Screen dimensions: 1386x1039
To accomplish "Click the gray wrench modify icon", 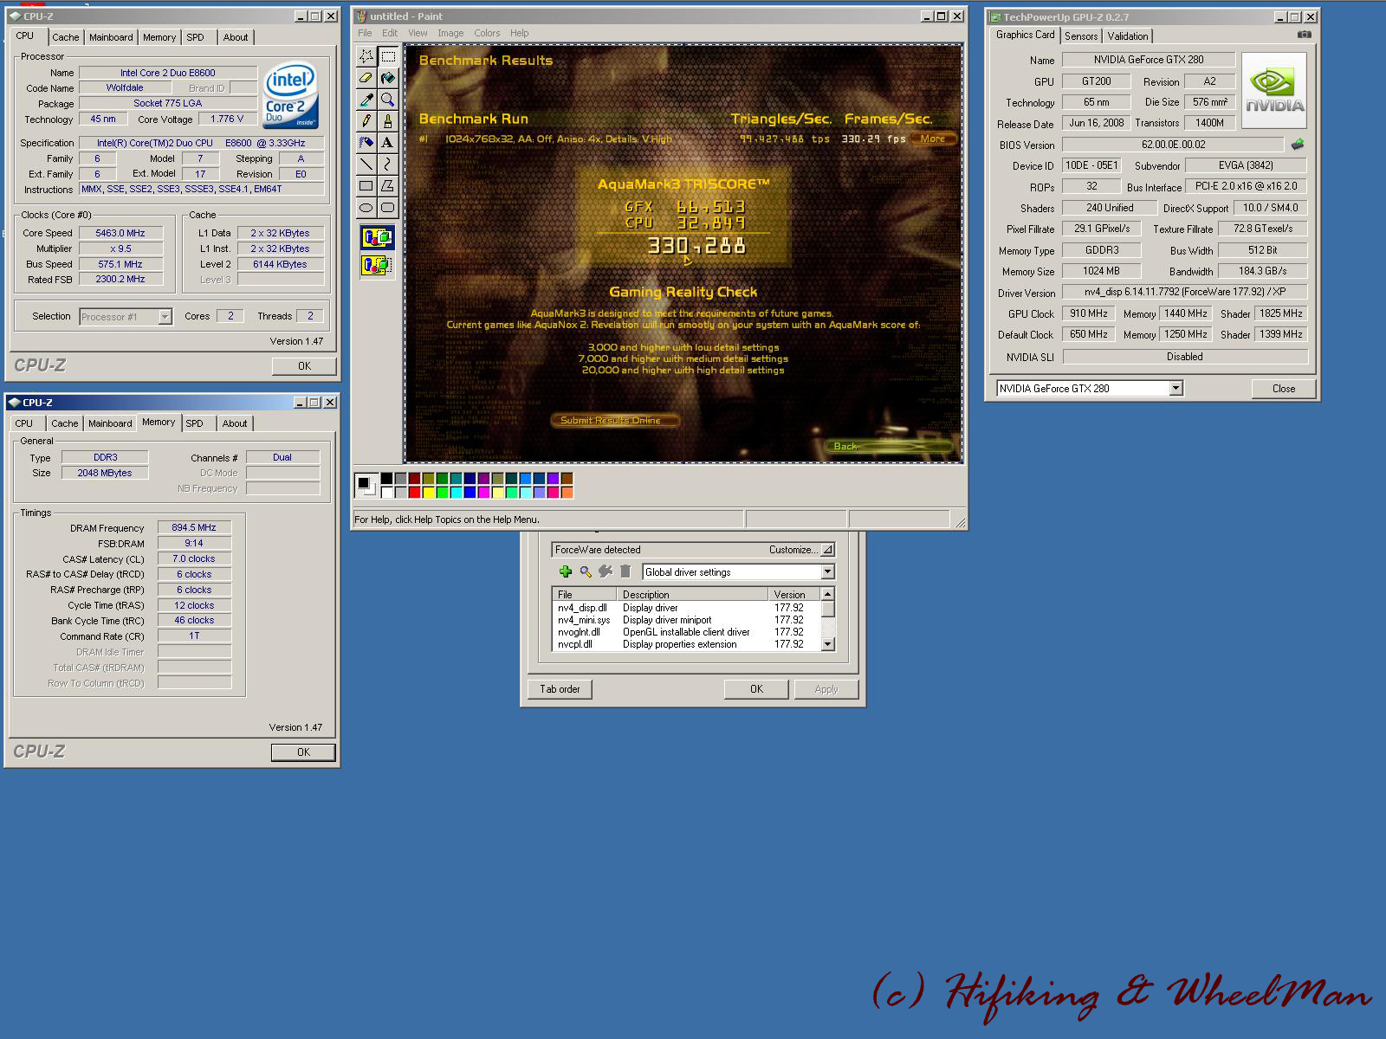I will tap(606, 571).
